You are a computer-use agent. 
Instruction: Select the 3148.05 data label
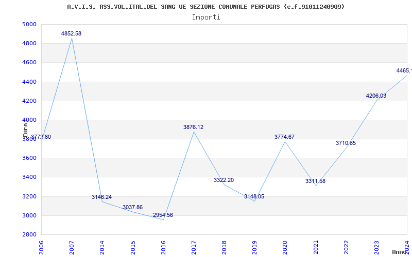coord(254,197)
